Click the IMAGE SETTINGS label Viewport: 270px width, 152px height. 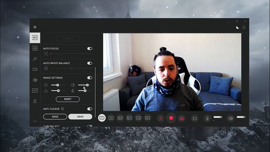53,78
